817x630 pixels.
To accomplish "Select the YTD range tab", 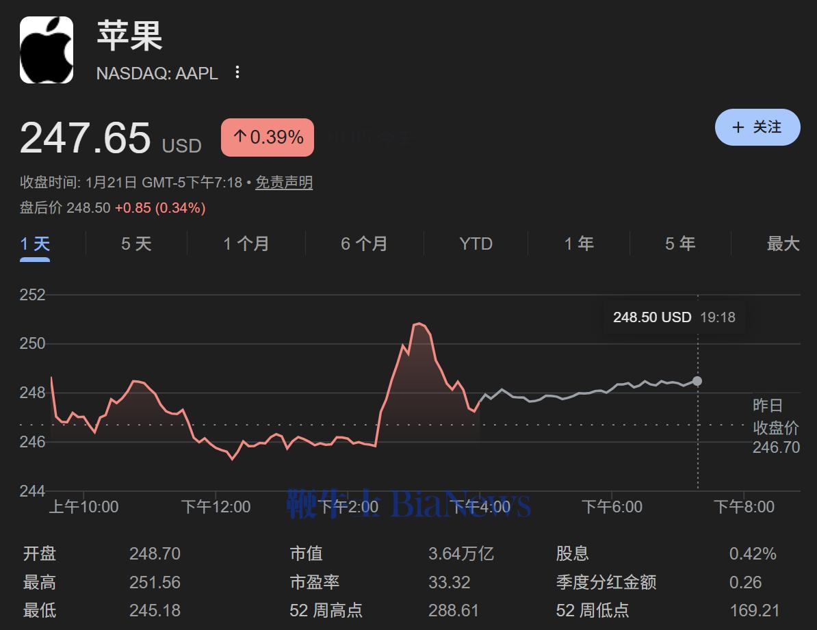I will [476, 244].
